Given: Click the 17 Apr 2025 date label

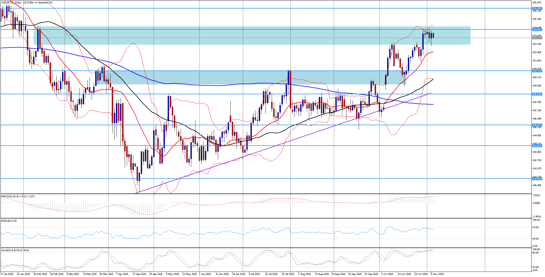Looking at the screenshot, I should (x=139, y=274).
